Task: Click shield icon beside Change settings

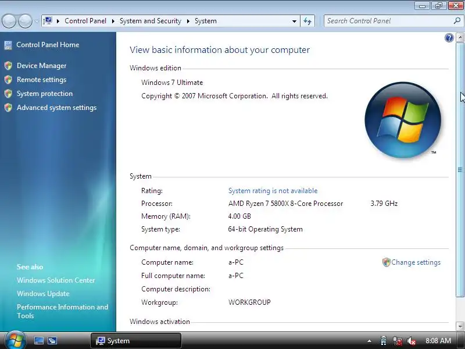Action: (386, 262)
